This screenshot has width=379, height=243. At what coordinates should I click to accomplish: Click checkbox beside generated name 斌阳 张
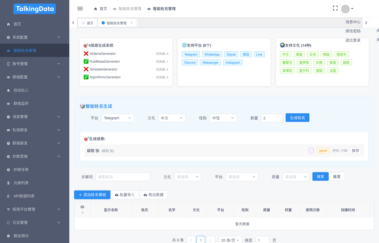(311, 151)
